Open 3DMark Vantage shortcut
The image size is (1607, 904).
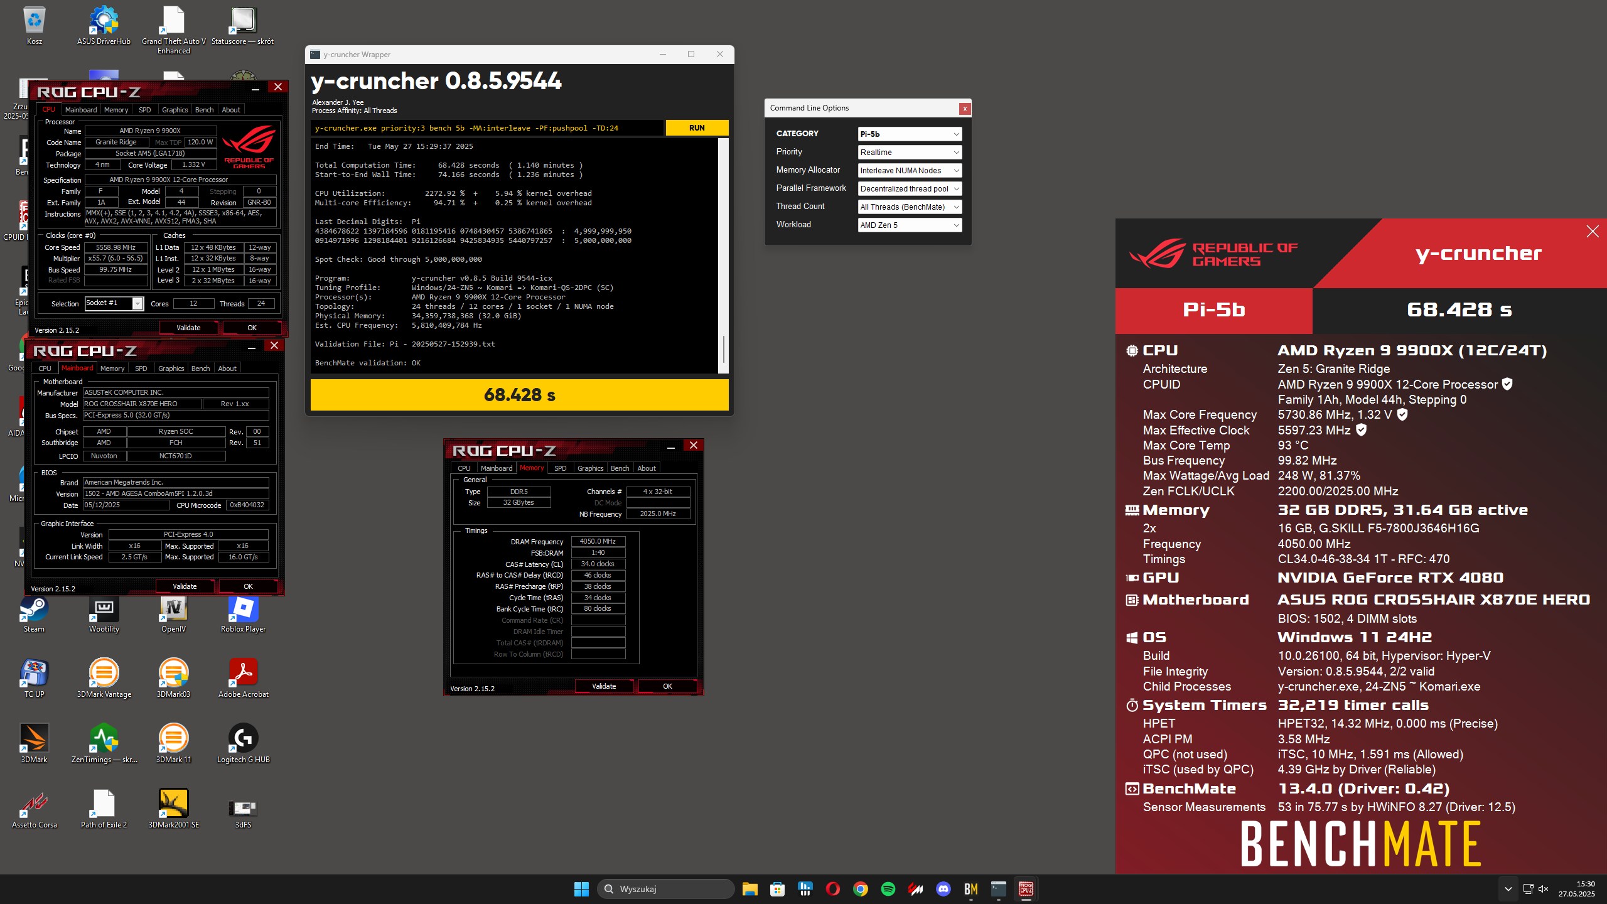(104, 679)
